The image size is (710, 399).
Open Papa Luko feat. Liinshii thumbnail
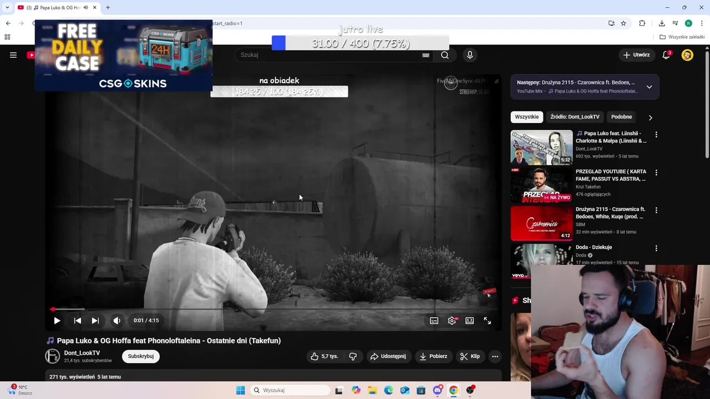tap(541, 147)
